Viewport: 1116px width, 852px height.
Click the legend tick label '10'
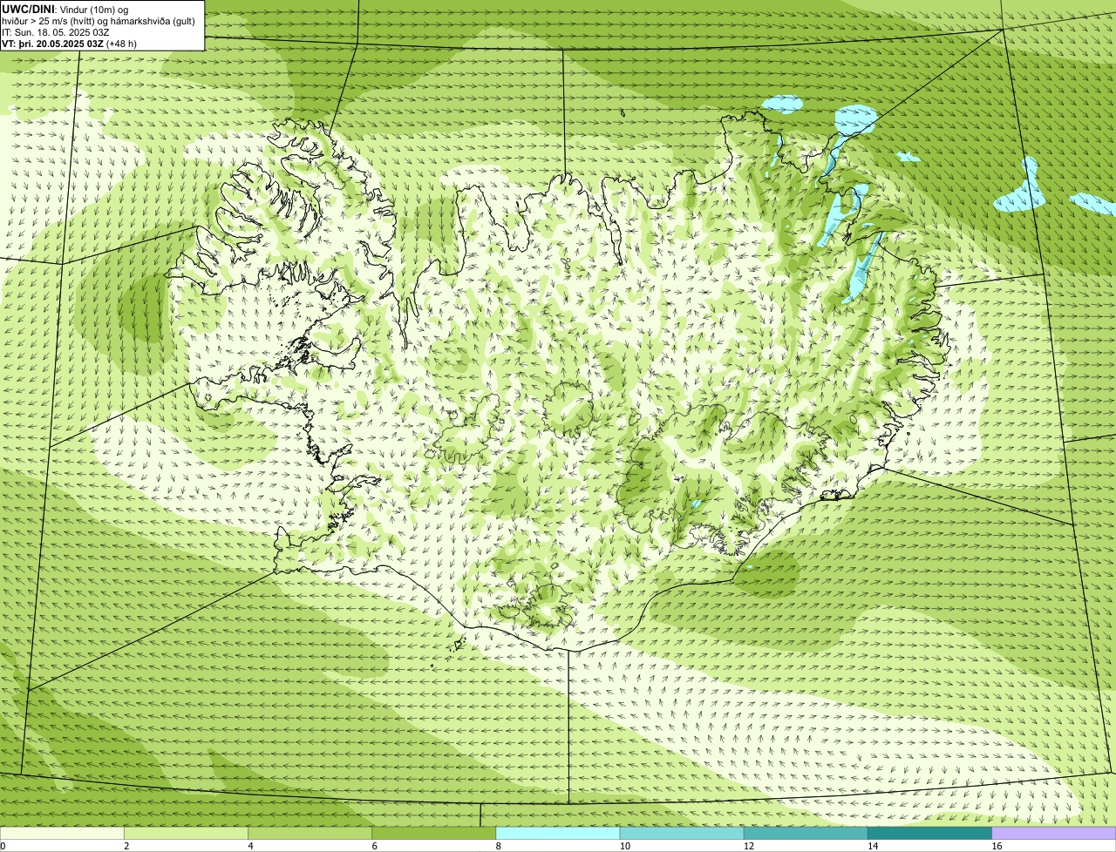tap(624, 846)
